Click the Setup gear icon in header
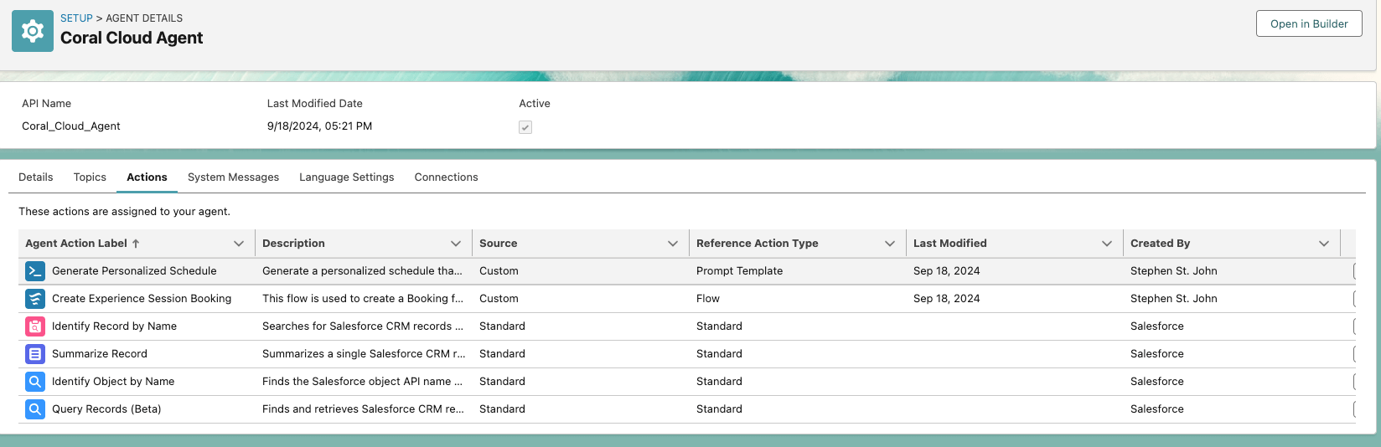 [x=33, y=31]
